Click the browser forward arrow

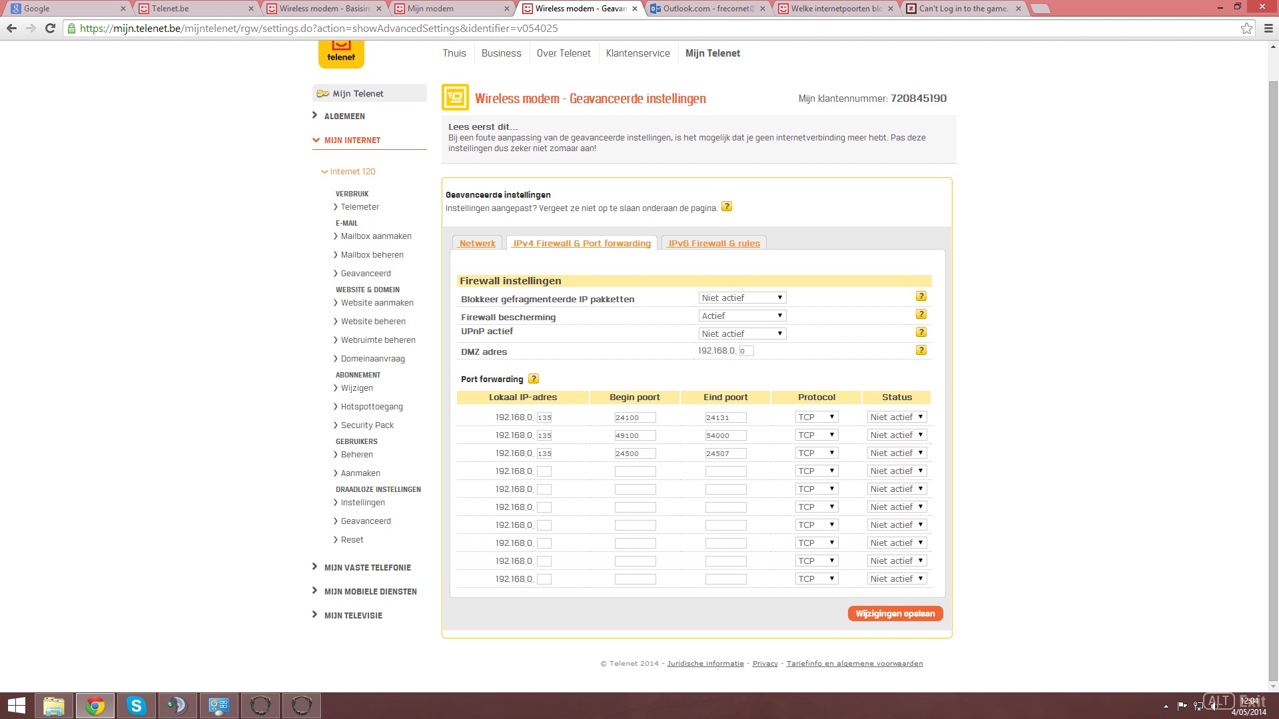coord(31,28)
